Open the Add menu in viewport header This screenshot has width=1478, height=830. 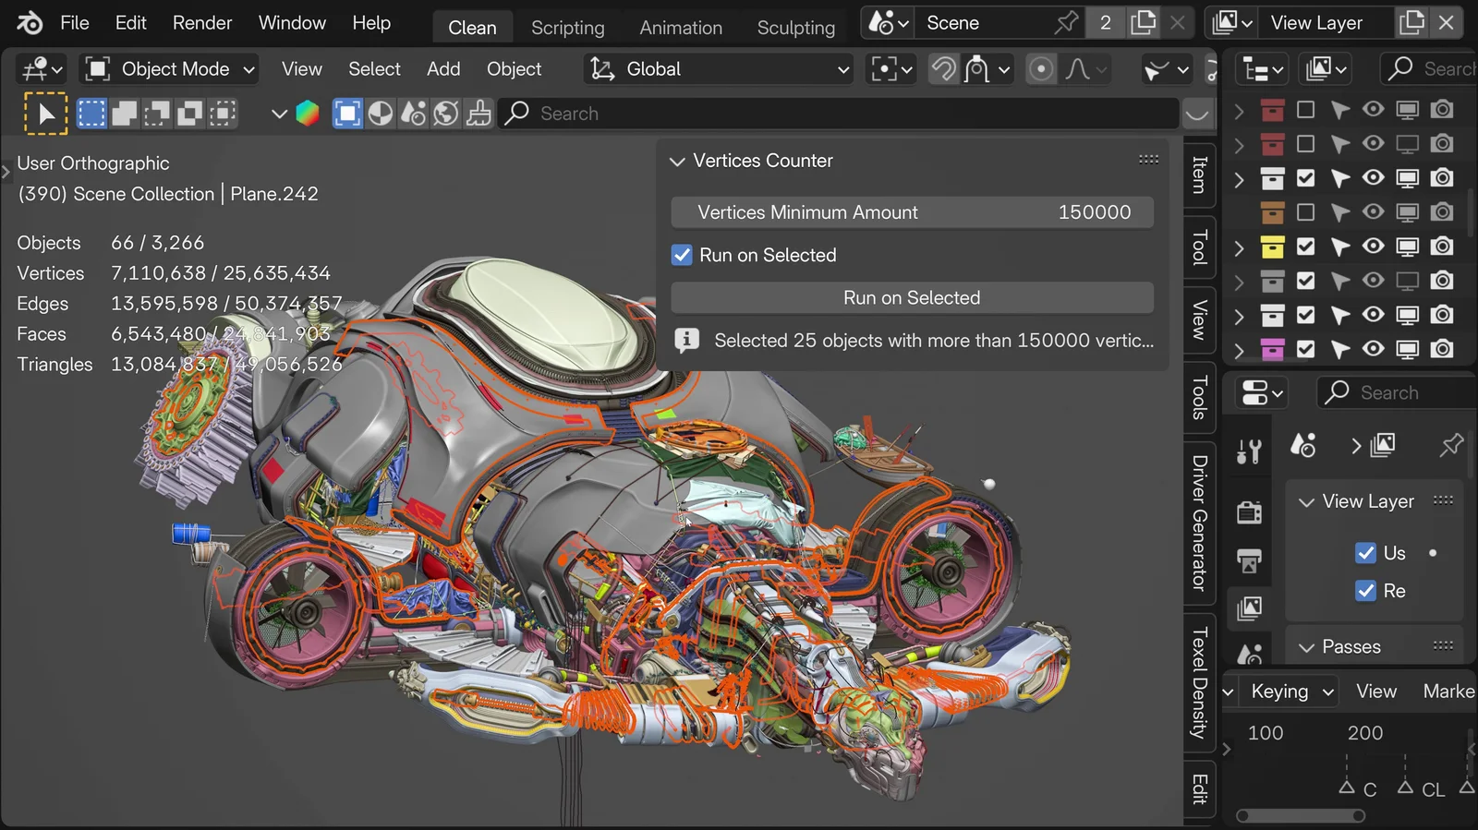[x=443, y=69]
